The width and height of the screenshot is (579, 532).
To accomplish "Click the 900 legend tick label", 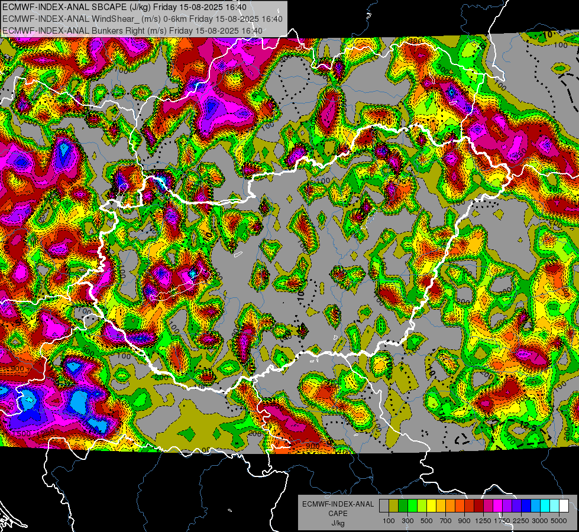I will (464, 521).
